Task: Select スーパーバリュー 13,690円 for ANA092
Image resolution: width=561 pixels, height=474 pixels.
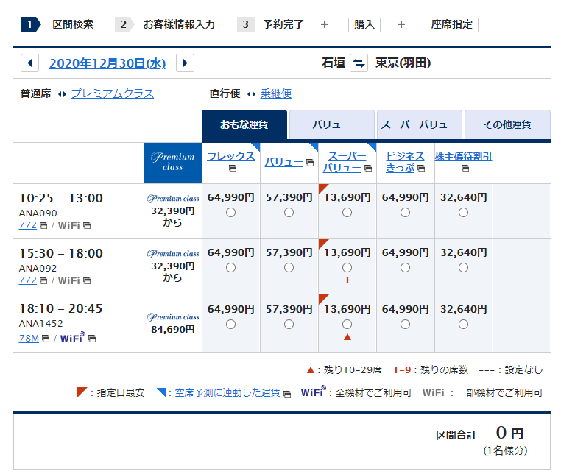Action: (347, 268)
